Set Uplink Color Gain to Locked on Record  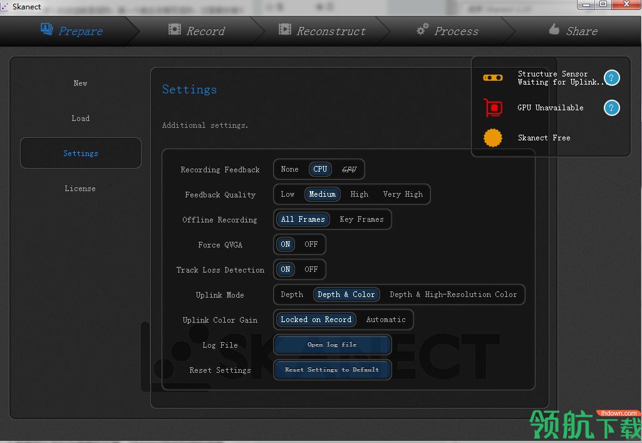[316, 320]
